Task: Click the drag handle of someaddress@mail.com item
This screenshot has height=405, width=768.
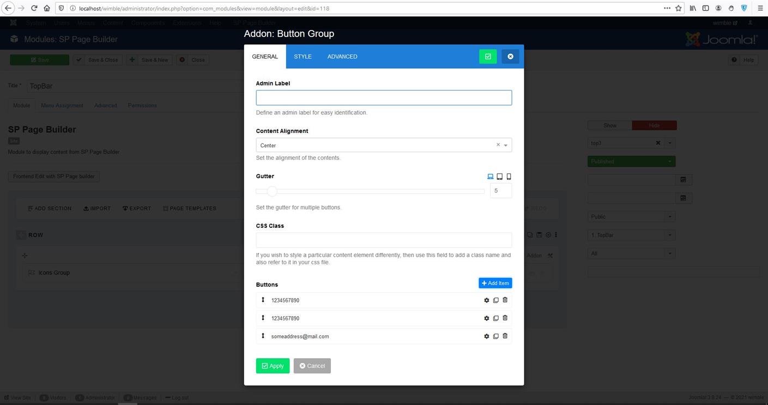Action: [263, 336]
